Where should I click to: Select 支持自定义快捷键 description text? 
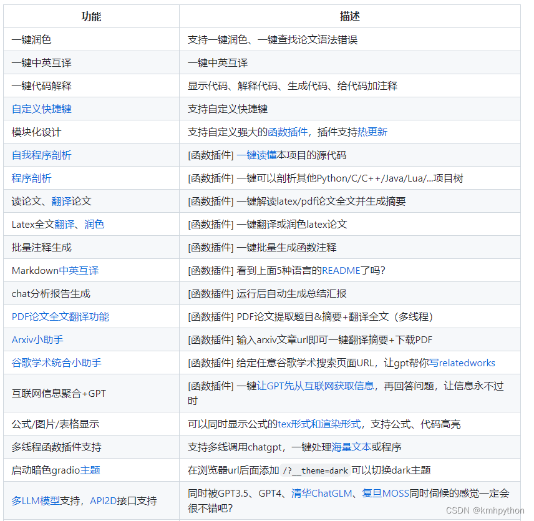(x=228, y=109)
